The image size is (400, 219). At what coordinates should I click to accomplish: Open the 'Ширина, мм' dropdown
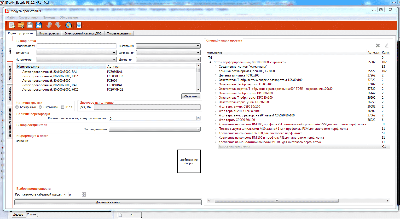(x=168, y=53)
